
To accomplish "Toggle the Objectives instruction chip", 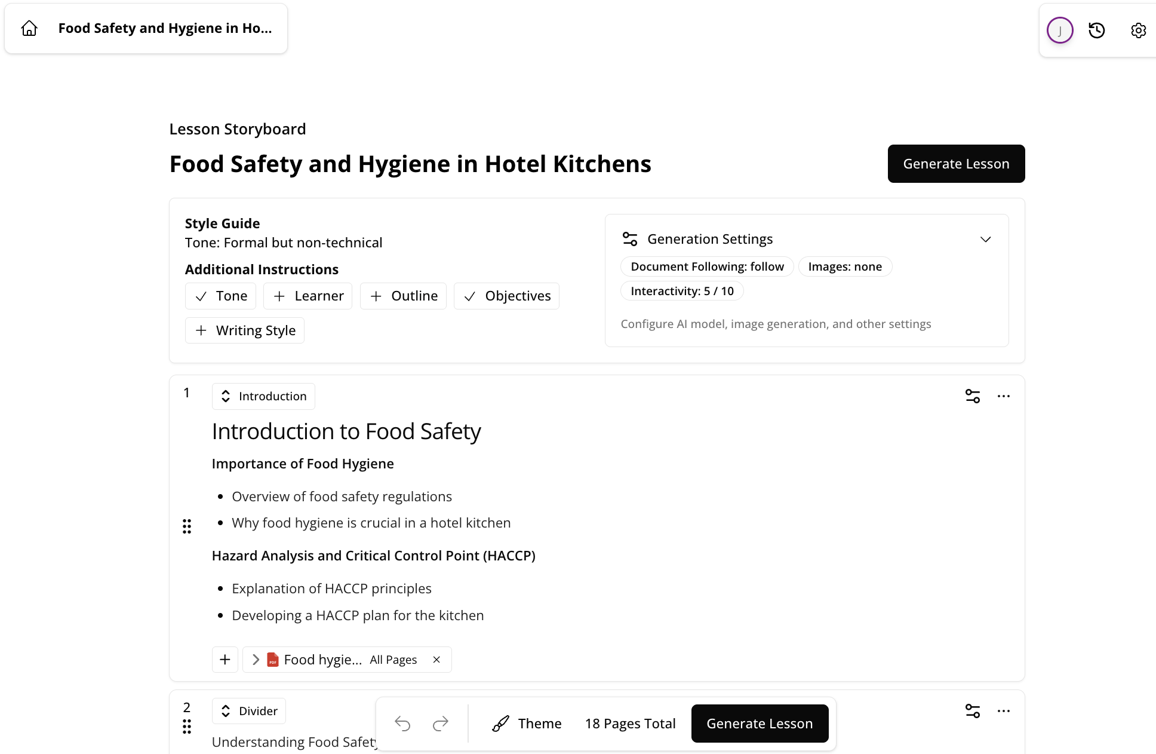I will pyautogui.click(x=506, y=296).
